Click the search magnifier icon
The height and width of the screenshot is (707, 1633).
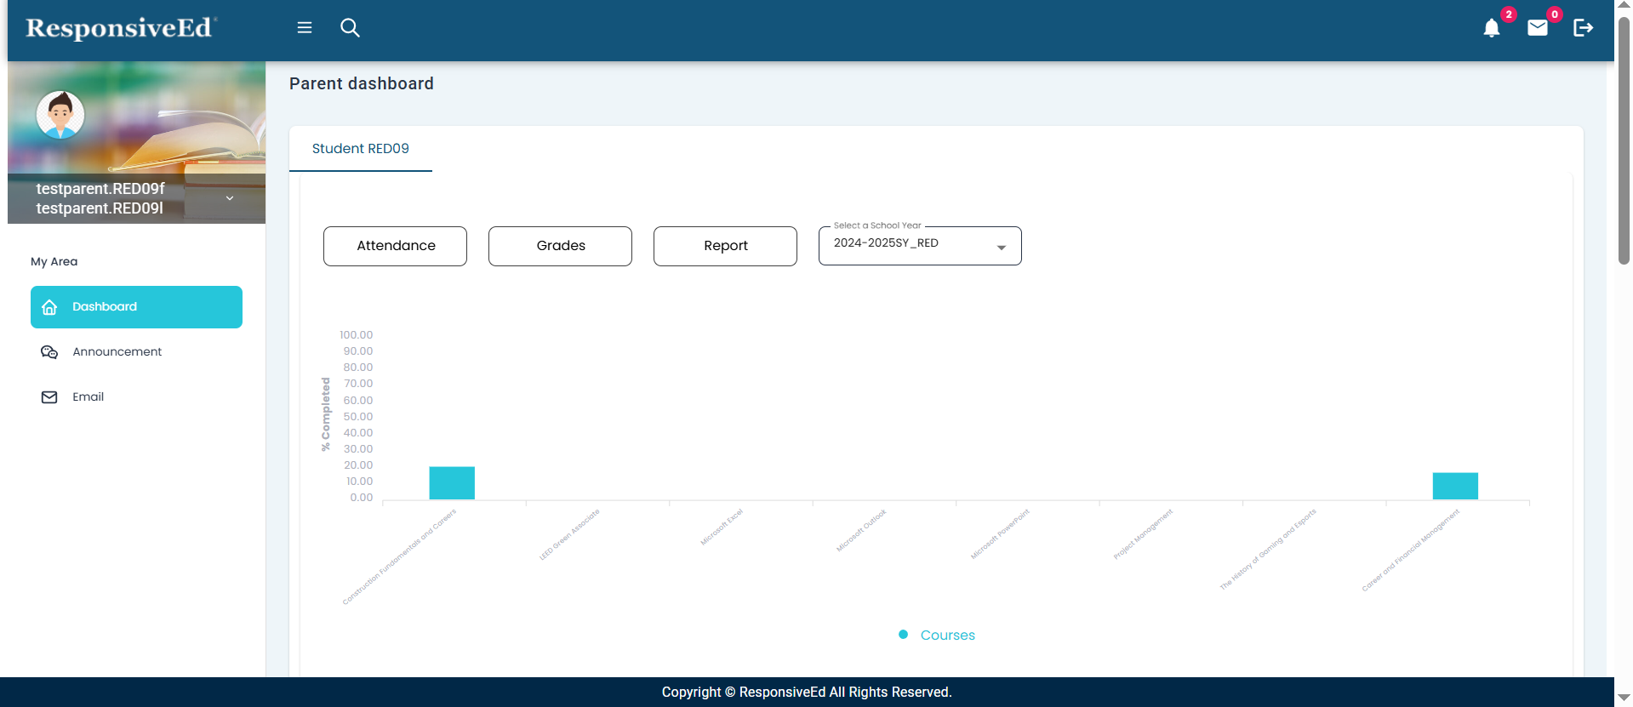click(x=350, y=28)
